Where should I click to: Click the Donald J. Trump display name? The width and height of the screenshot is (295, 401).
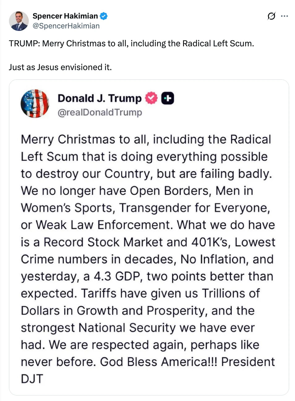99,98
